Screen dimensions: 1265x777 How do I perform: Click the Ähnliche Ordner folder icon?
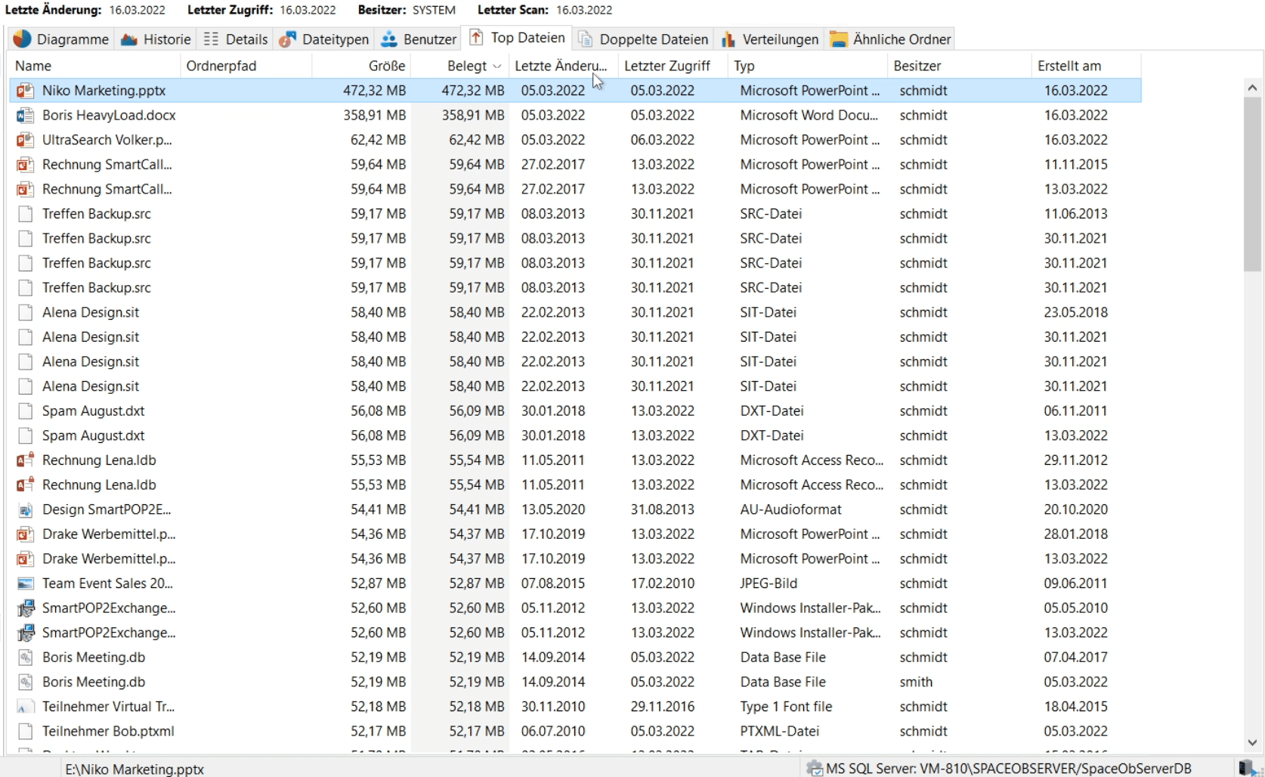pyautogui.click(x=838, y=39)
